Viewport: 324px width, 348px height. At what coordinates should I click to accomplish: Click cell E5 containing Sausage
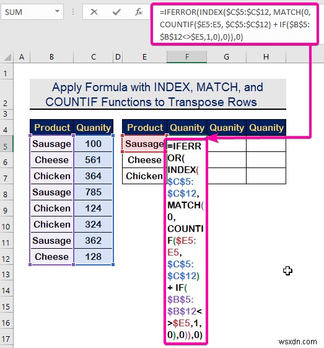(x=144, y=144)
